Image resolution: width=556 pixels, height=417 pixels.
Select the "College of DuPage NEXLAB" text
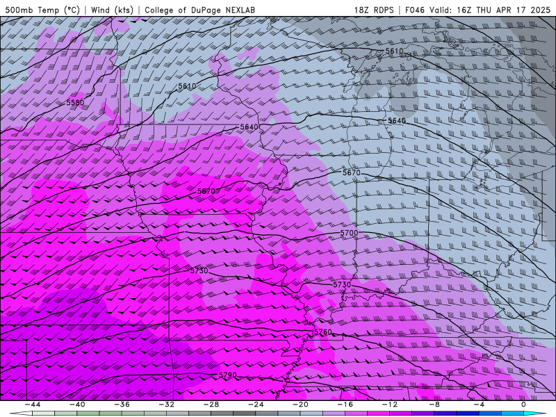[199, 10]
